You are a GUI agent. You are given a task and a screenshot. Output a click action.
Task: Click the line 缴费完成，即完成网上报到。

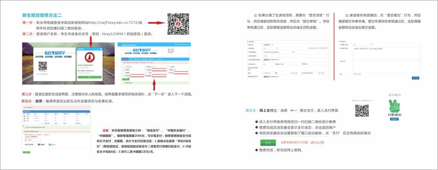(x=281, y=150)
